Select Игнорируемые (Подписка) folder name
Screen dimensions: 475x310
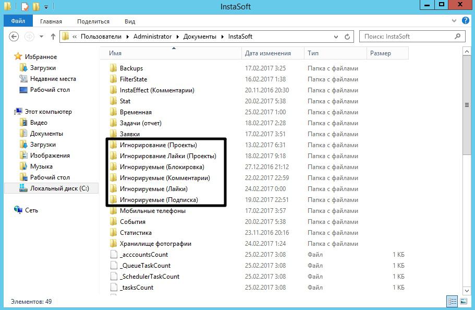coord(159,199)
